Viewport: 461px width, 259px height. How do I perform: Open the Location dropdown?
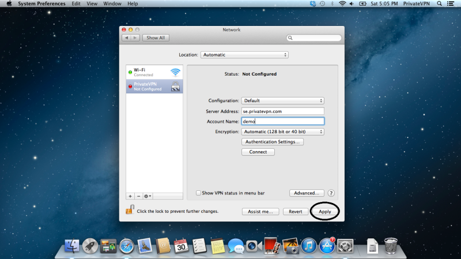[244, 55]
